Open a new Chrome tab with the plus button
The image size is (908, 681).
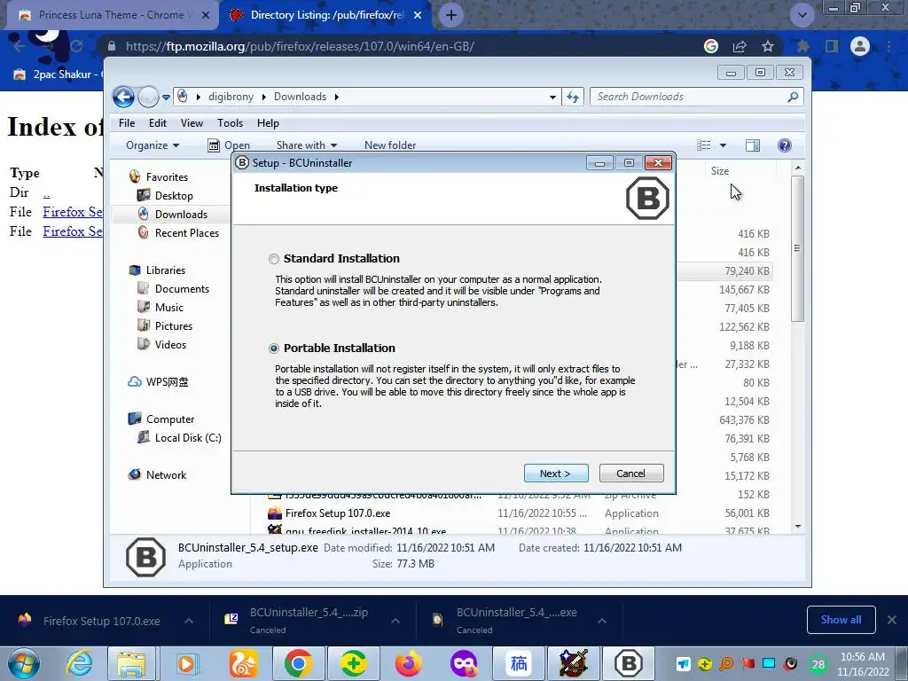pyautogui.click(x=451, y=15)
